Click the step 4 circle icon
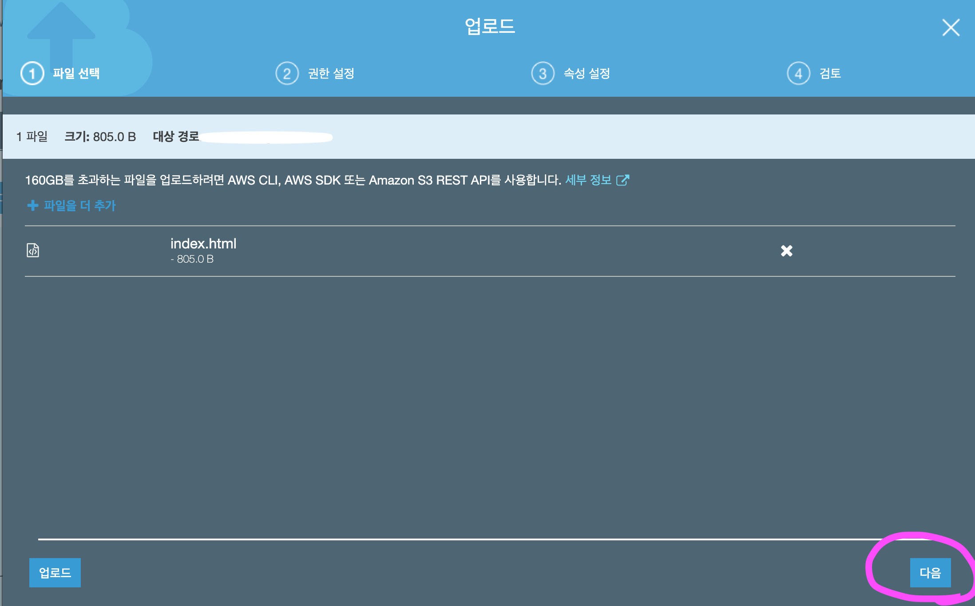The image size is (975, 606). point(798,74)
